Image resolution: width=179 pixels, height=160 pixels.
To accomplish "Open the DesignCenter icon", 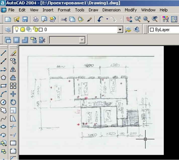I will point(174,19).
